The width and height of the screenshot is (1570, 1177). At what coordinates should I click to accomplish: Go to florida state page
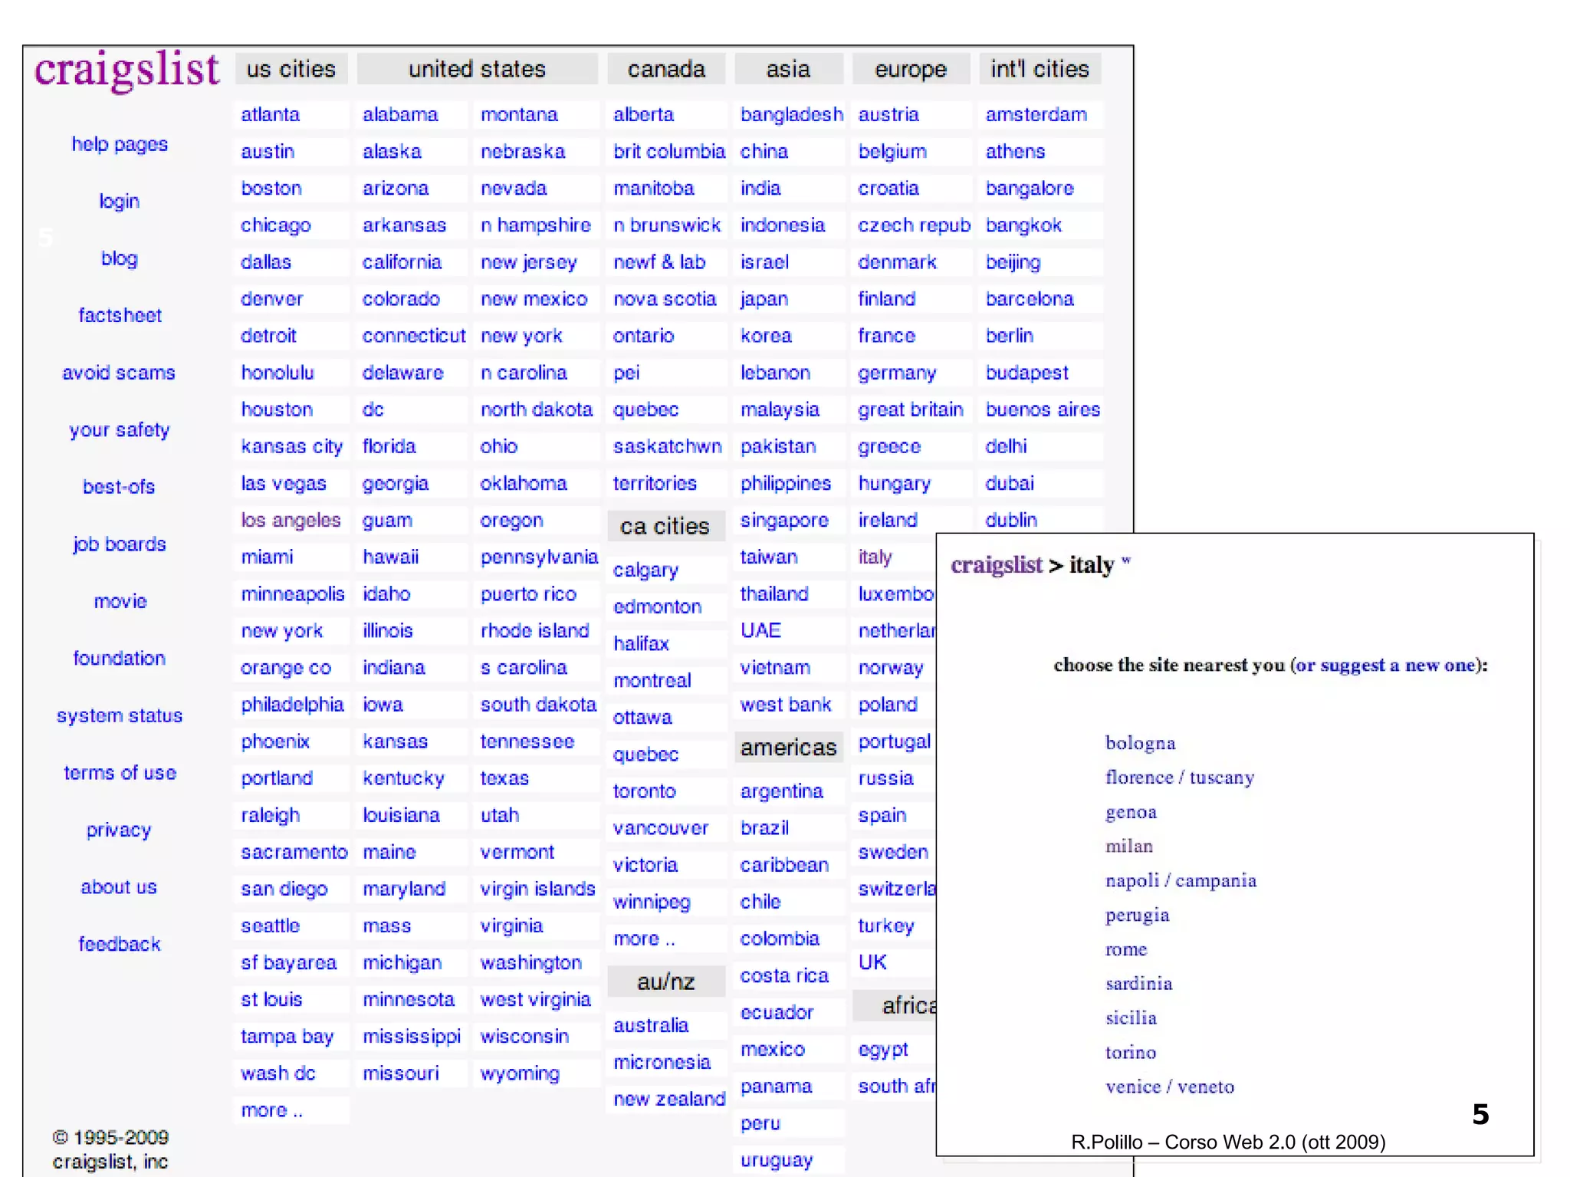(389, 446)
